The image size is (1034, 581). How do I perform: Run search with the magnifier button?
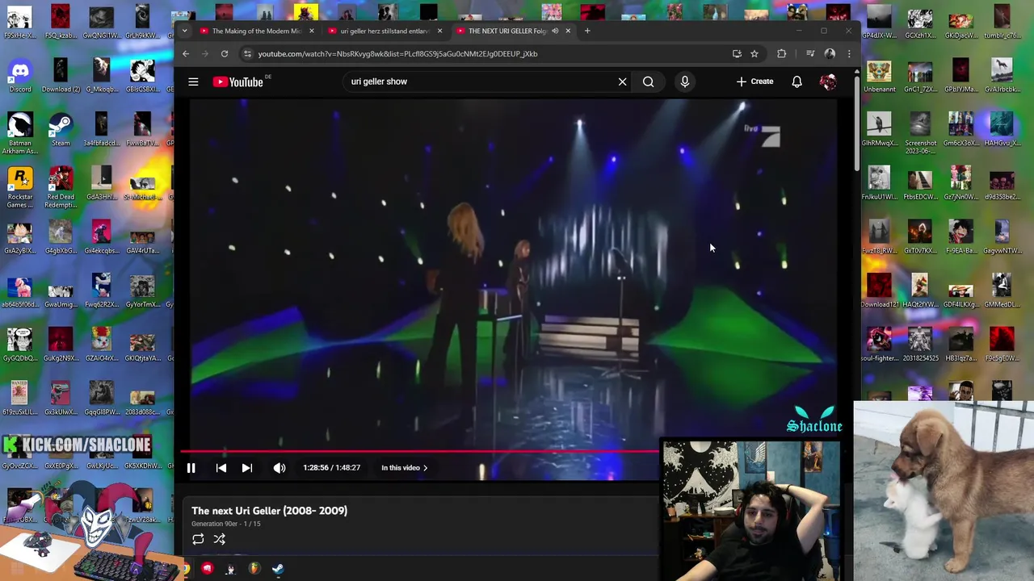pos(648,82)
